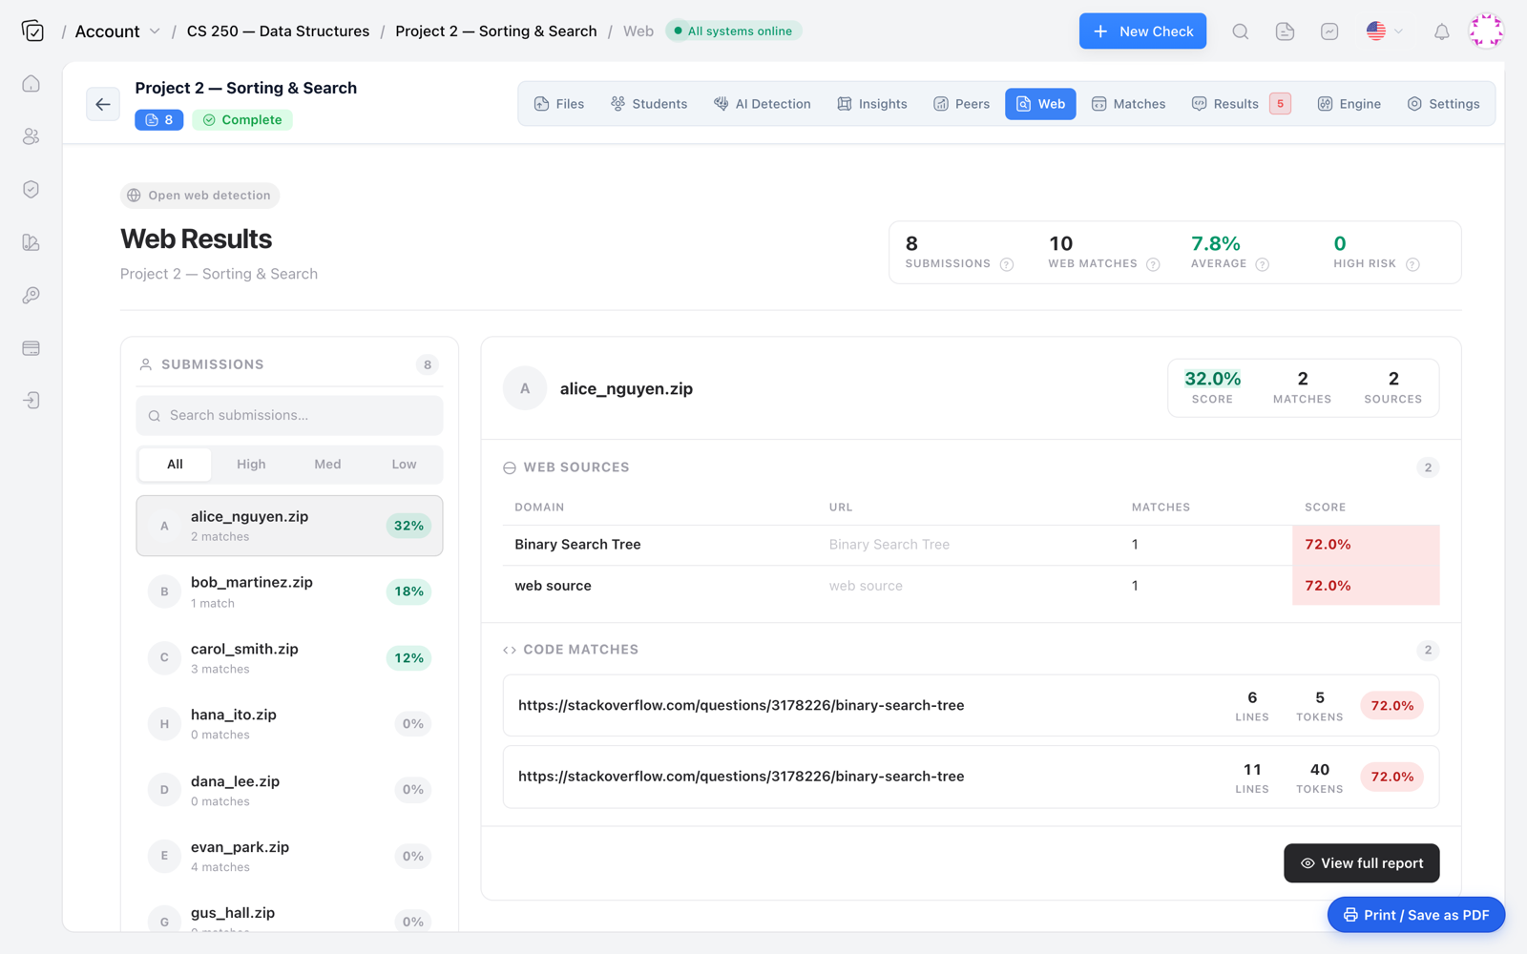
Task: Click the 8 files badge
Action: tap(158, 120)
